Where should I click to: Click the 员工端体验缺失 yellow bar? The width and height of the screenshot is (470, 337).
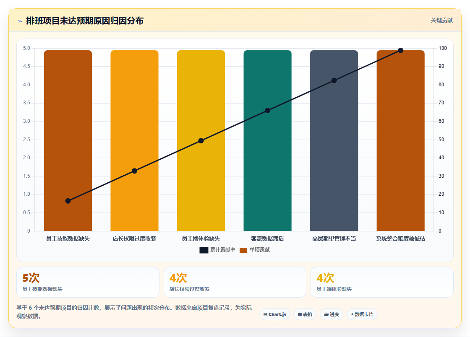[x=201, y=141]
